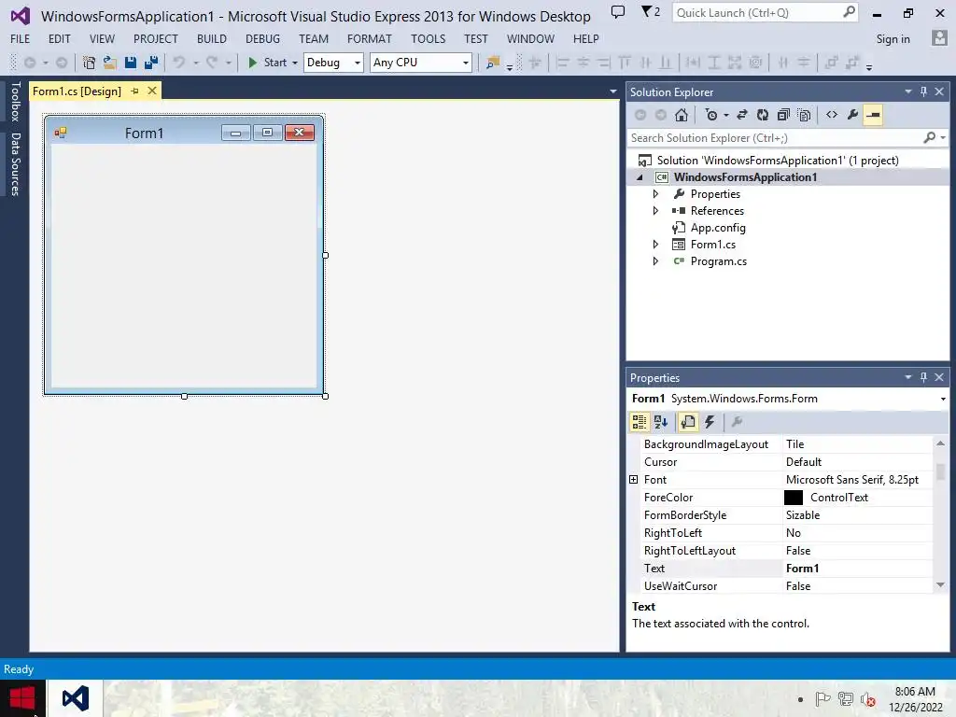The width and height of the screenshot is (956, 717).
Task: Click the Save All toolbar icon
Action: [x=151, y=63]
